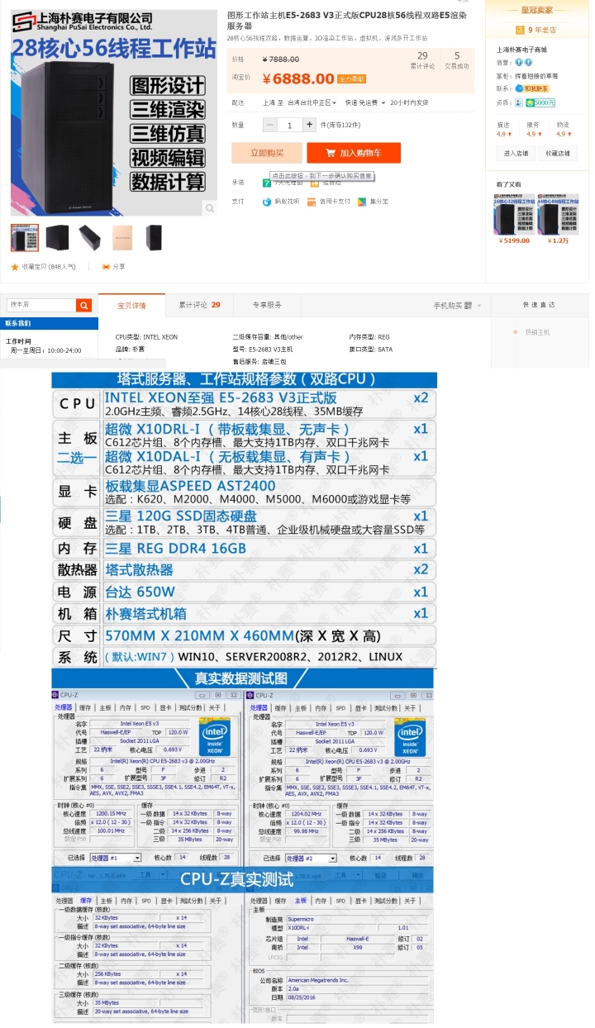This screenshot has width=595, height=1028.
Task: Select the fourth thumbnail with beige panel
Action: (123, 238)
